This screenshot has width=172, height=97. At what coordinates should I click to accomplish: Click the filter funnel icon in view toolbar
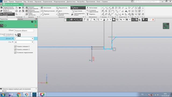[144, 20]
